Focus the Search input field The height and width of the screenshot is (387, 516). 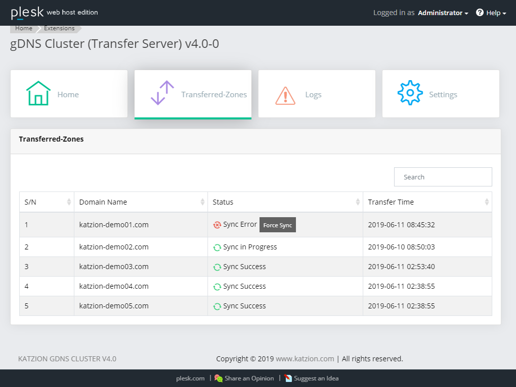[443, 177]
